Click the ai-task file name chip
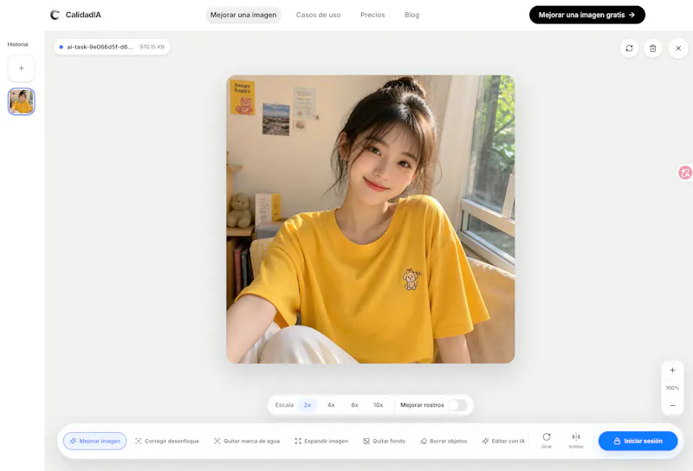The width and height of the screenshot is (693, 471). 112,47
